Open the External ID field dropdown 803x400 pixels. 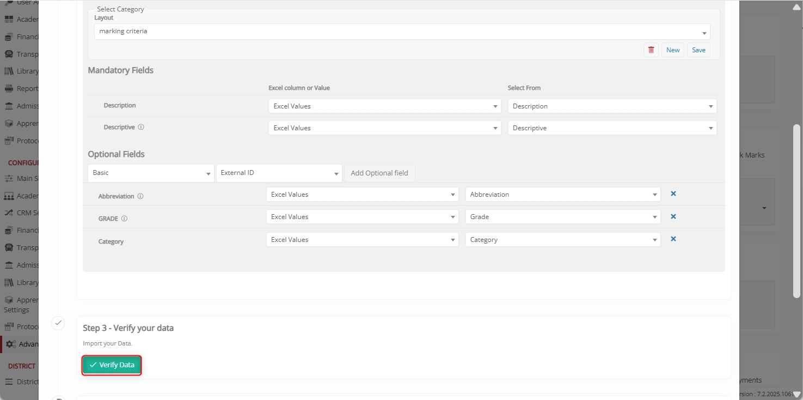click(279, 173)
